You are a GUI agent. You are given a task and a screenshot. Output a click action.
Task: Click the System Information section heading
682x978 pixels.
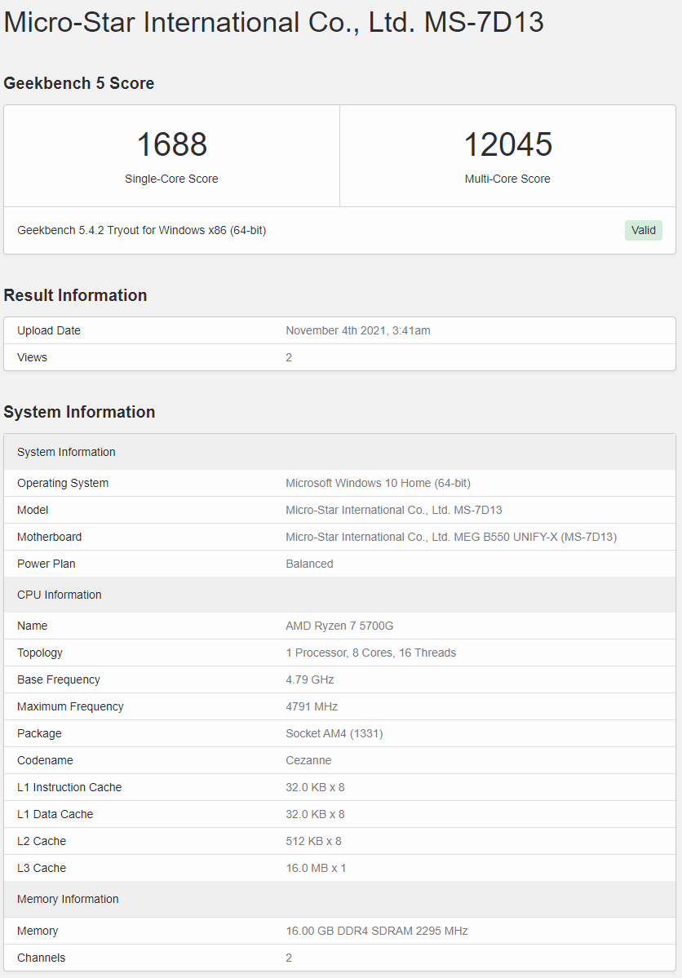79,412
